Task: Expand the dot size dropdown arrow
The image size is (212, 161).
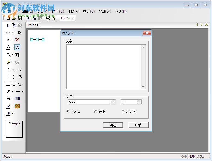Action: [x=13, y=40]
